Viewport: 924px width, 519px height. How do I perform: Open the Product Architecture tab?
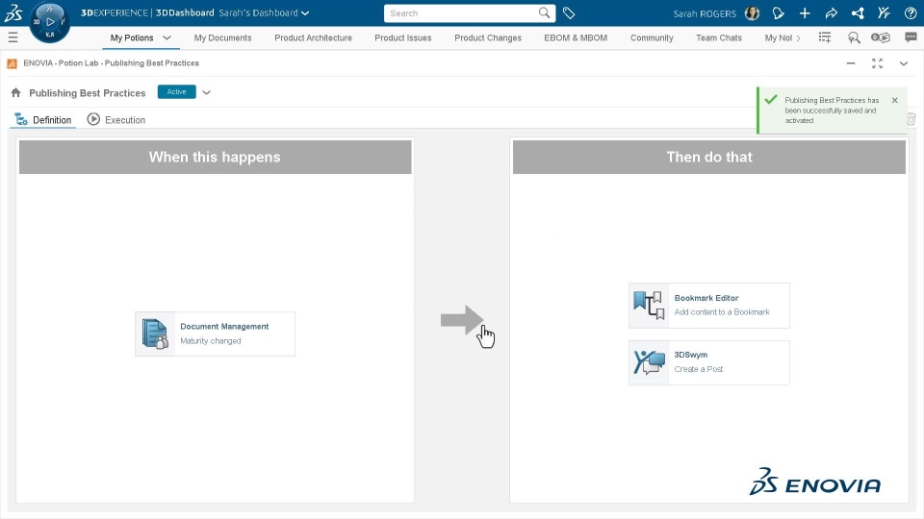[313, 37]
